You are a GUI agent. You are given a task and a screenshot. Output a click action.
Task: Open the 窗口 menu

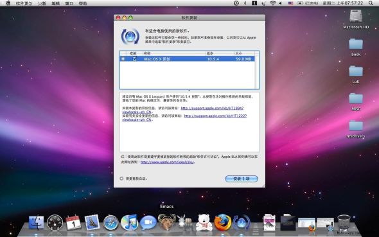click(69, 3)
